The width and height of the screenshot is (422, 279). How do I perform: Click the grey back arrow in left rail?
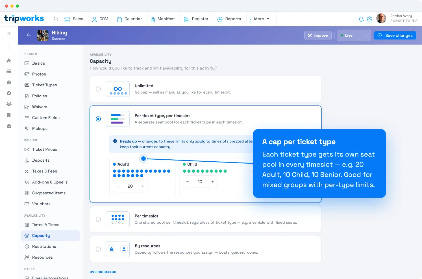pyautogui.click(x=9, y=48)
